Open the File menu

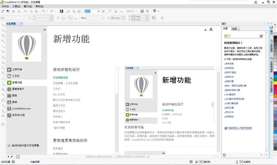coord(5,6)
